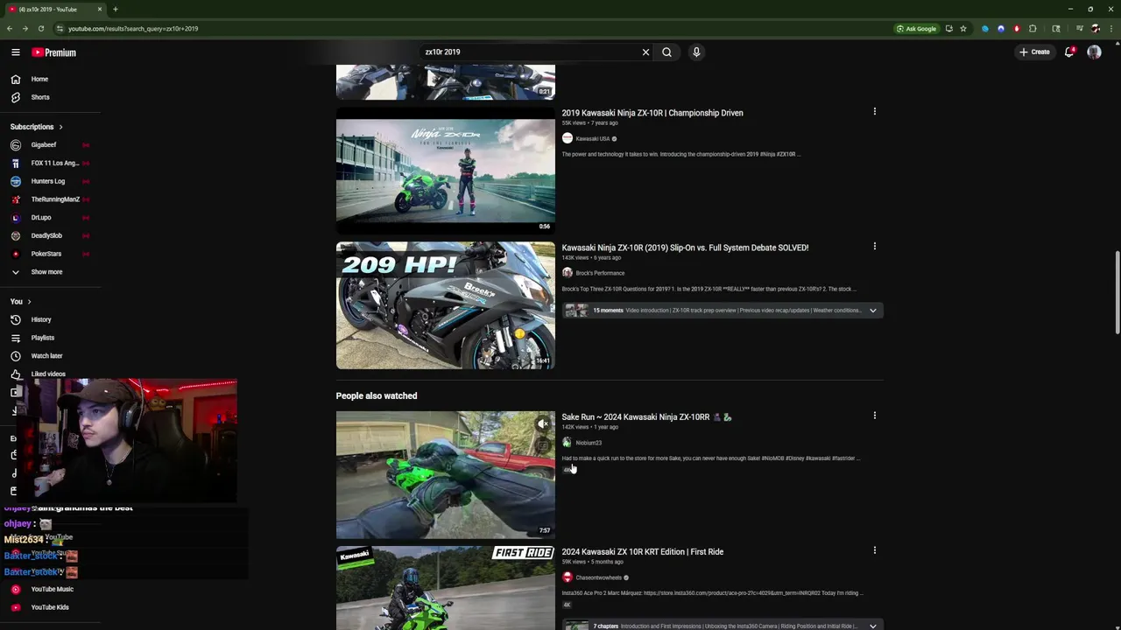This screenshot has width=1121, height=630.
Task: Open Shorts in the sidebar
Action: tap(40, 97)
